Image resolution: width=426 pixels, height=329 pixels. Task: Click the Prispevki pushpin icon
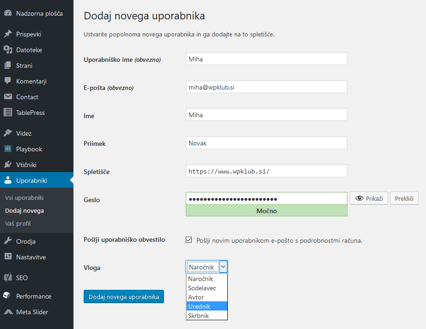click(8, 34)
